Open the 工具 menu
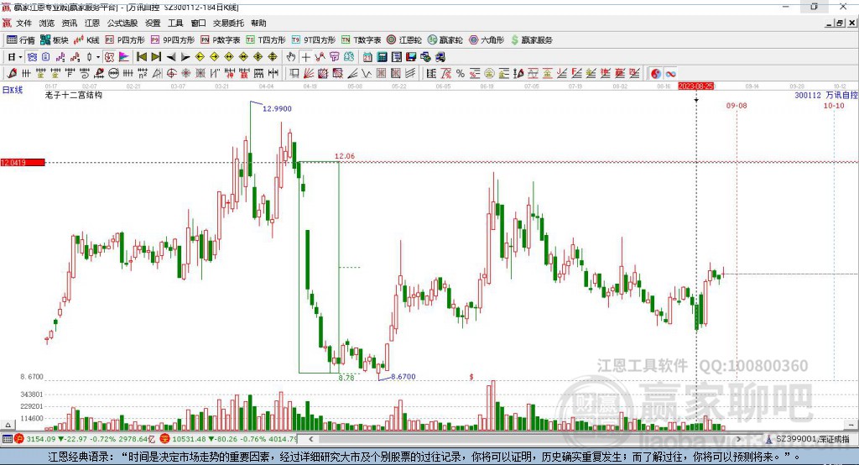The image size is (859, 465). click(x=175, y=23)
